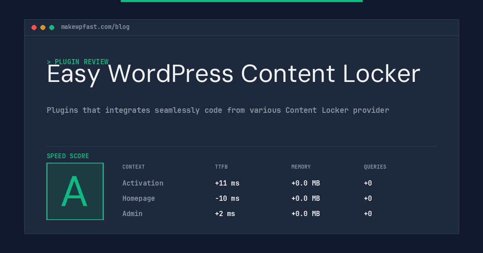Click Activation memory +0.0 MB value
The width and height of the screenshot is (483, 253).
305,183
